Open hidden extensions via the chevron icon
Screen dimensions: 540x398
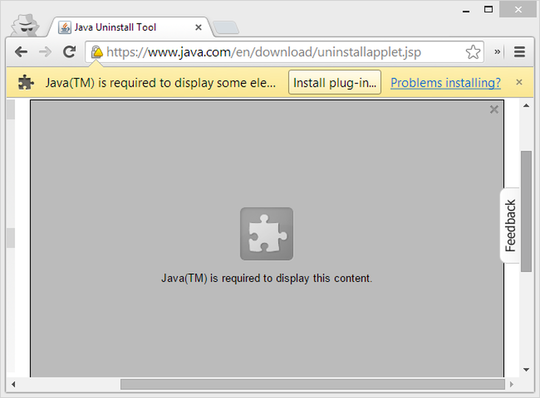(497, 52)
